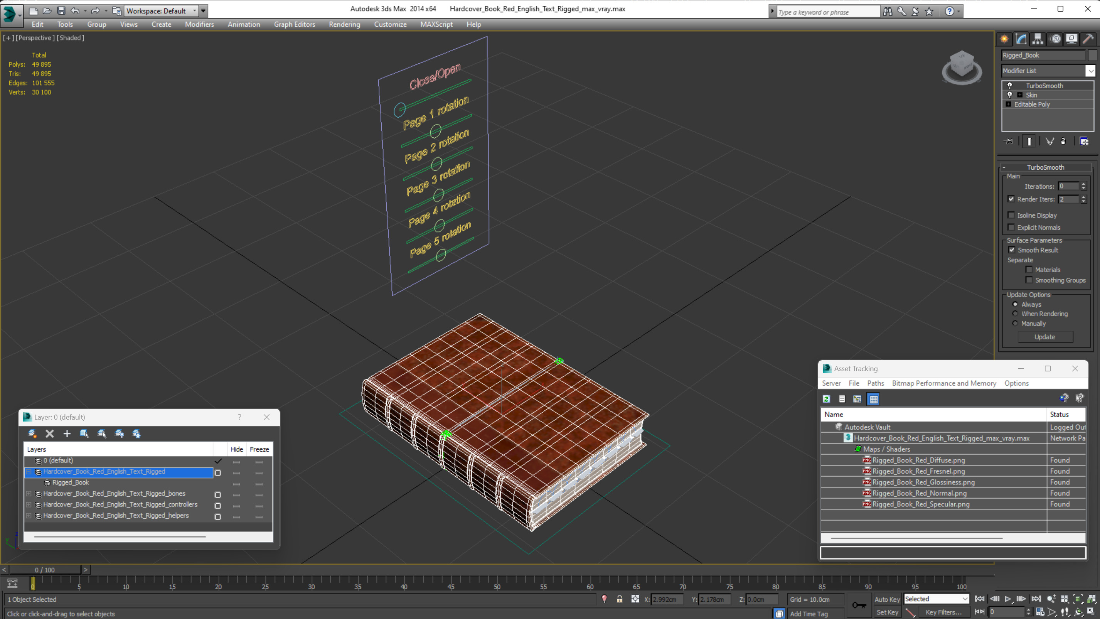
Task: Click the Open File toolbar icon
Action: pos(47,11)
